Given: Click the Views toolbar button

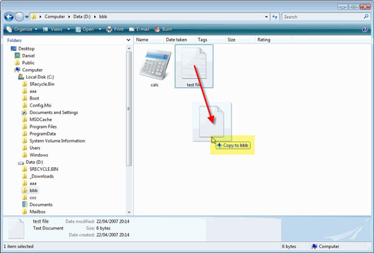Looking at the screenshot, I should [x=53, y=29].
